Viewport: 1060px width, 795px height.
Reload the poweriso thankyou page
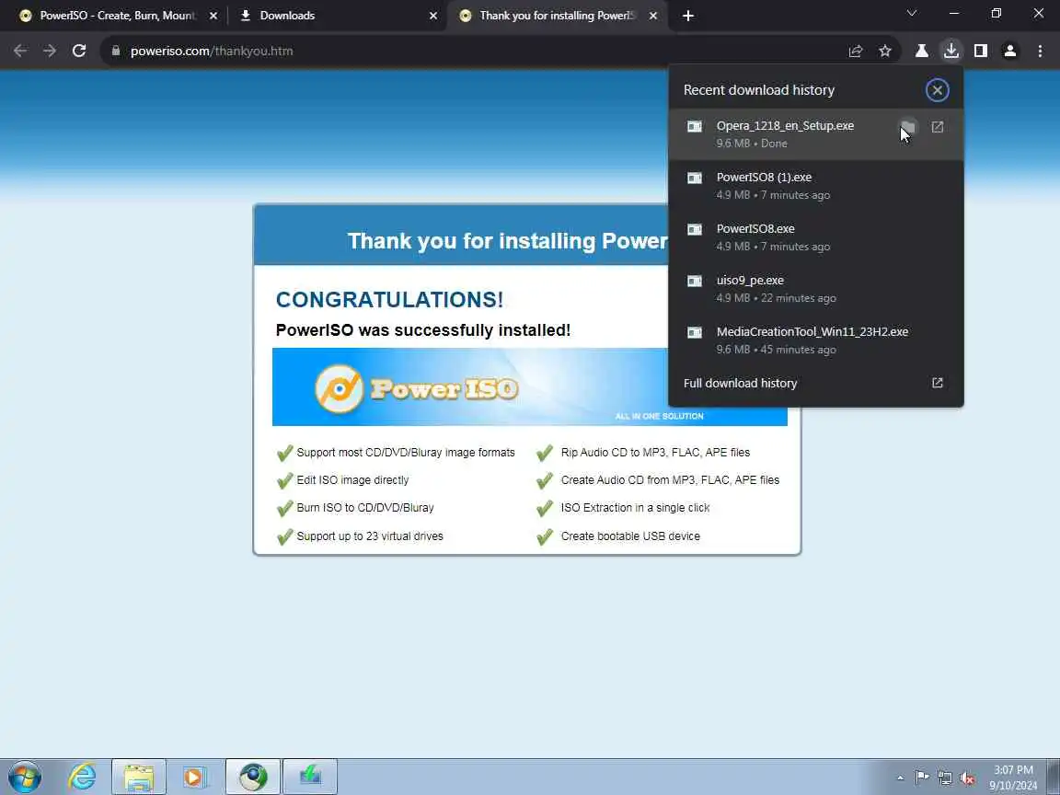tap(79, 51)
